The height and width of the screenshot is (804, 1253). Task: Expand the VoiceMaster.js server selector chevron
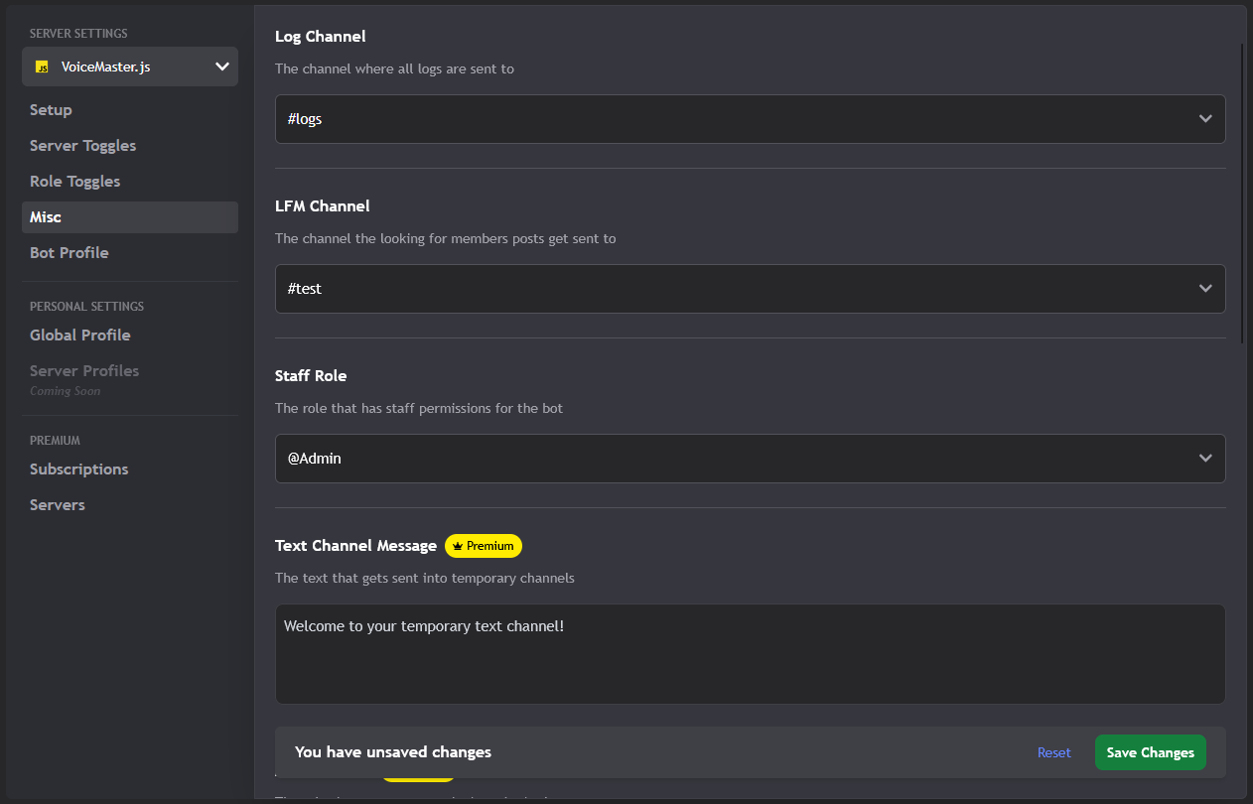221,67
